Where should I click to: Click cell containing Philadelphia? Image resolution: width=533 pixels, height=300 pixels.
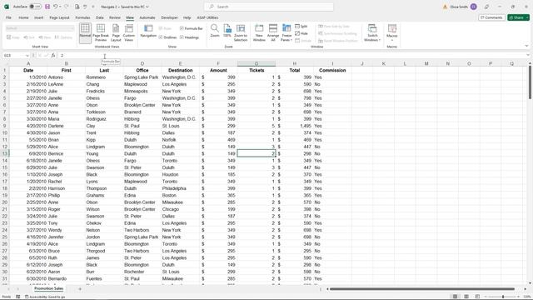[180, 188]
